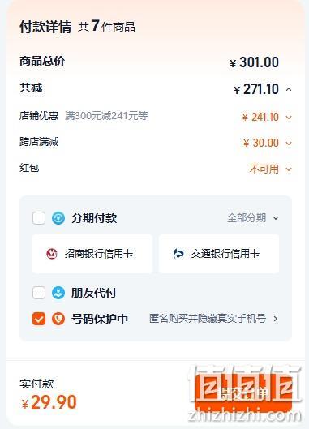Click the installment payment blue circular icon
The height and width of the screenshot is (429, 309).
pos(58,218)
